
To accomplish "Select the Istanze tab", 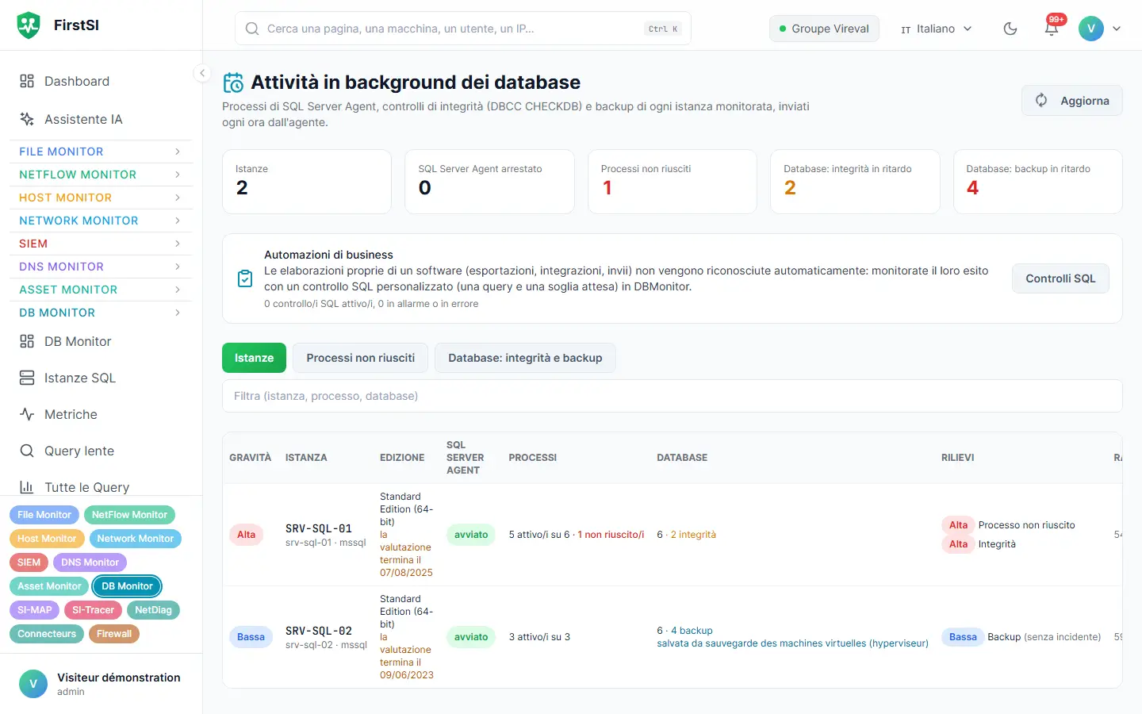I will tap(254, 358).
